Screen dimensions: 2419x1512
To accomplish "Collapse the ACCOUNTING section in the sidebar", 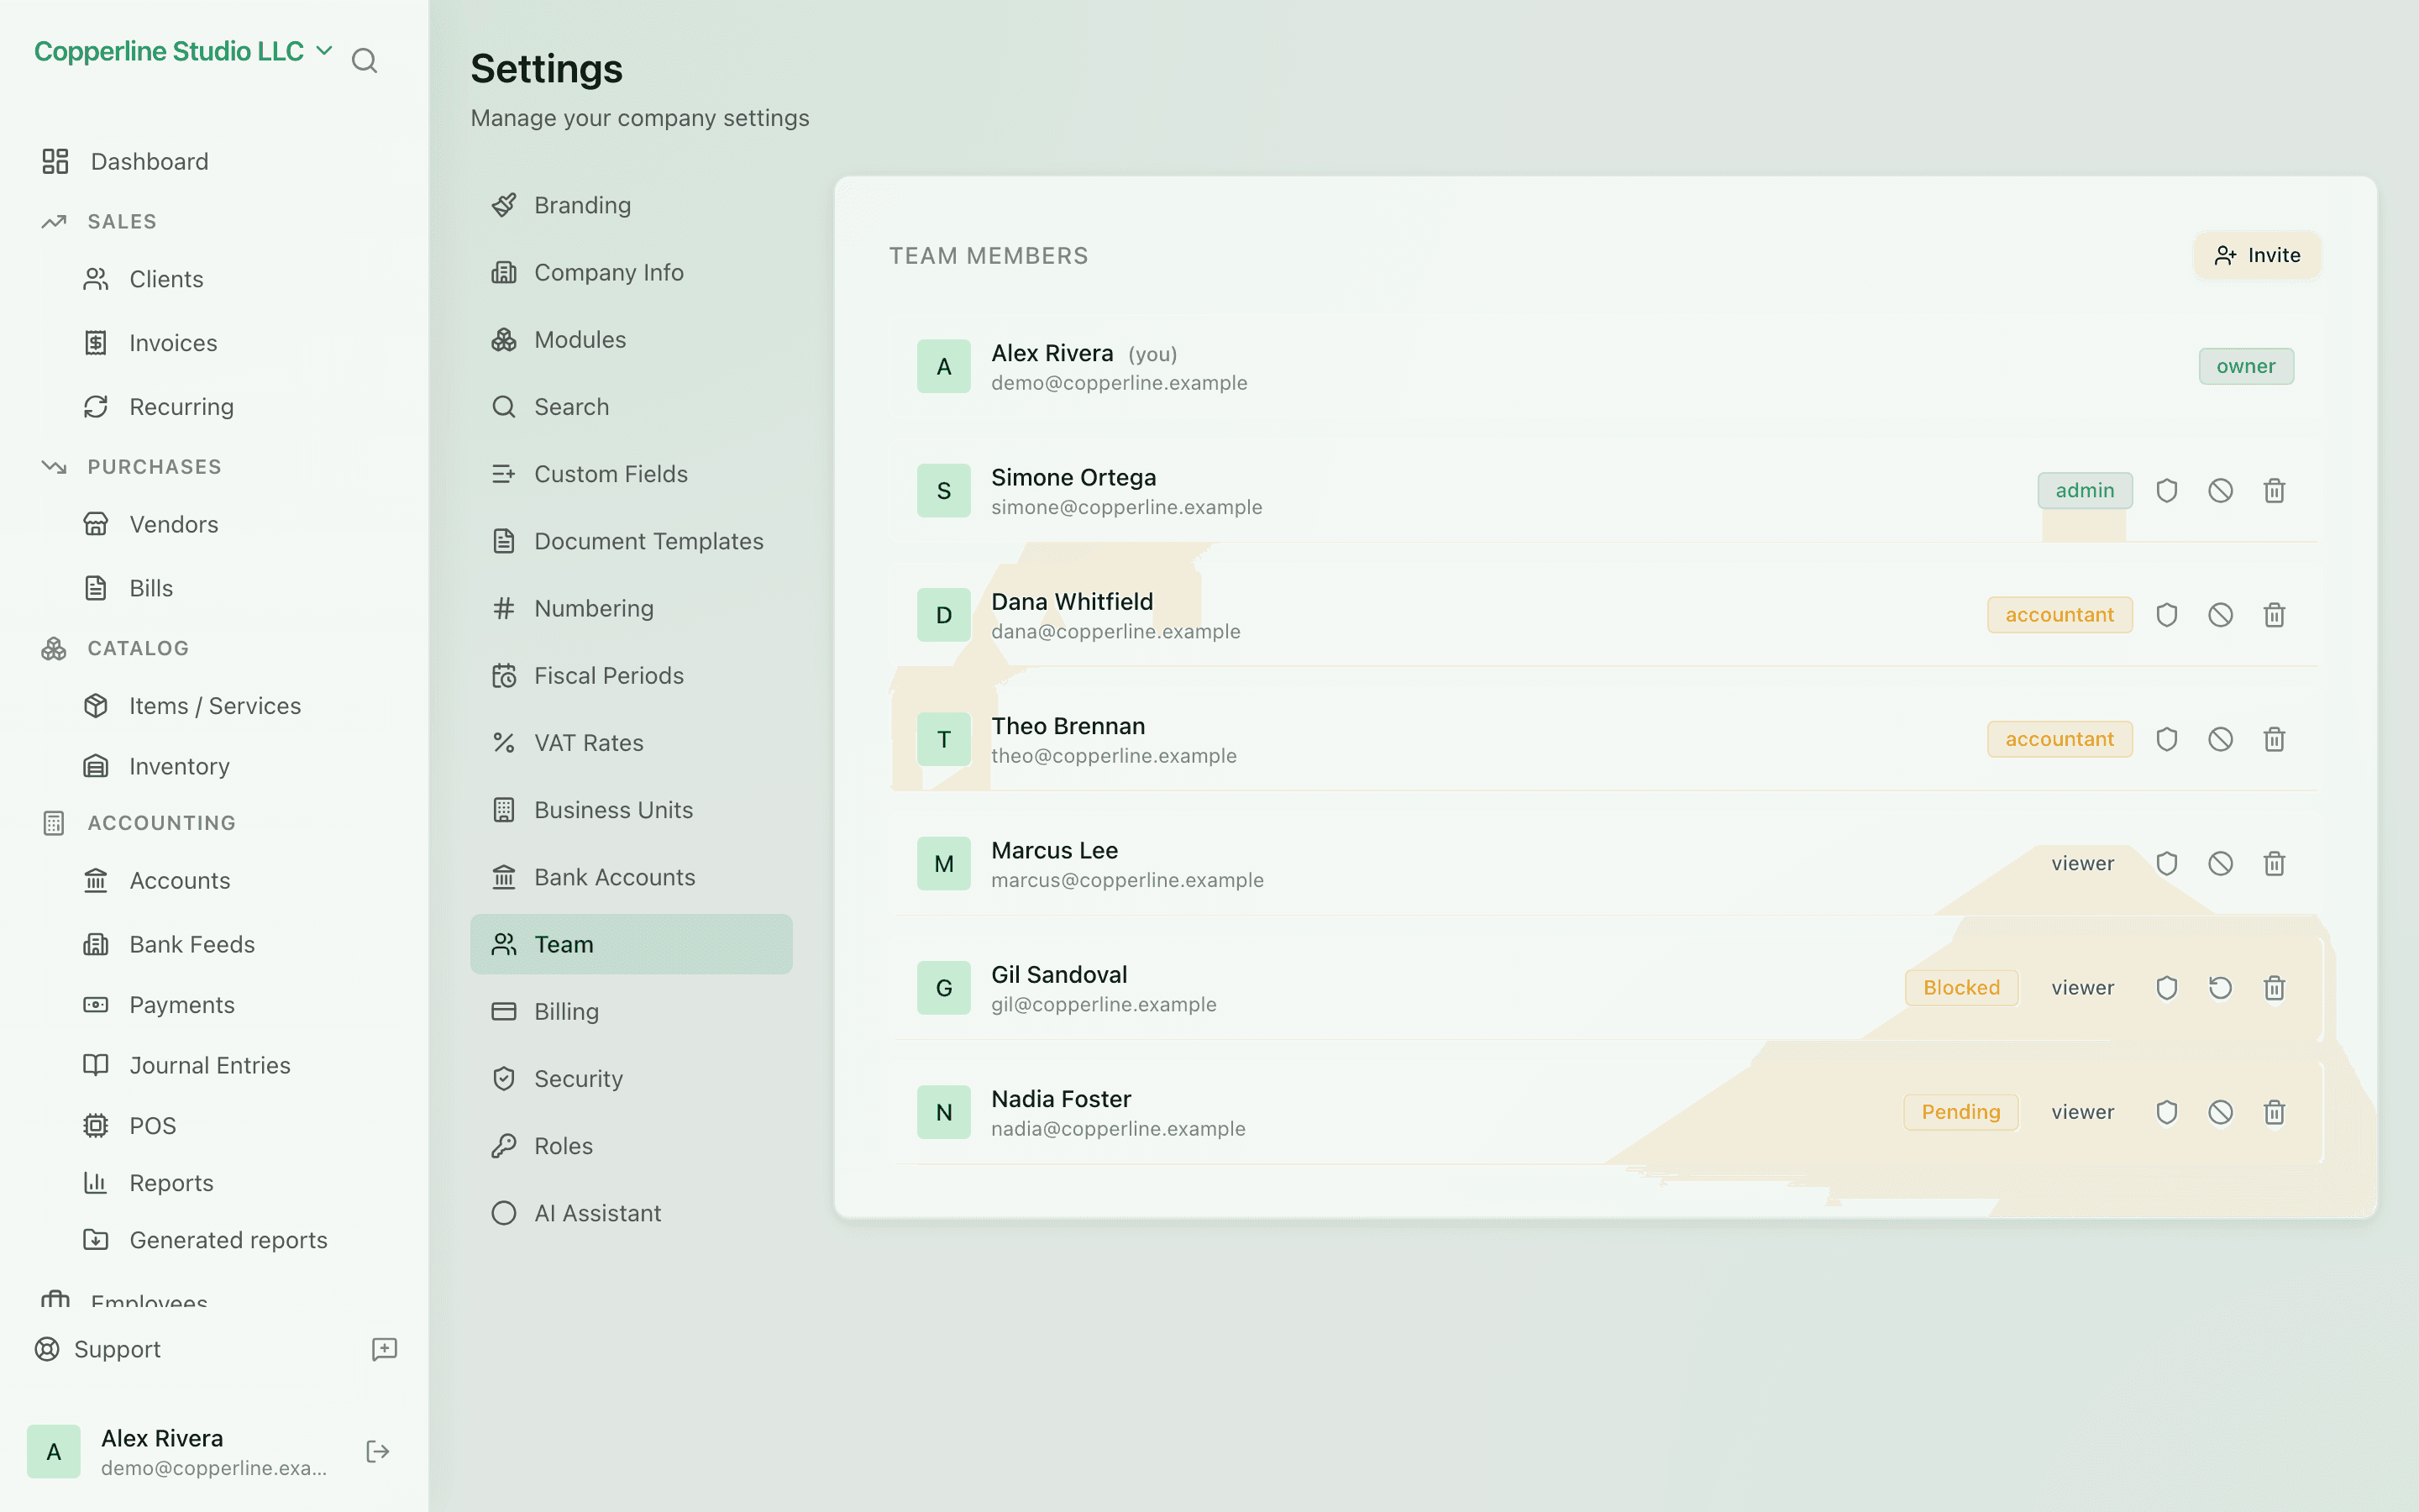I will (x=161, y=822).
